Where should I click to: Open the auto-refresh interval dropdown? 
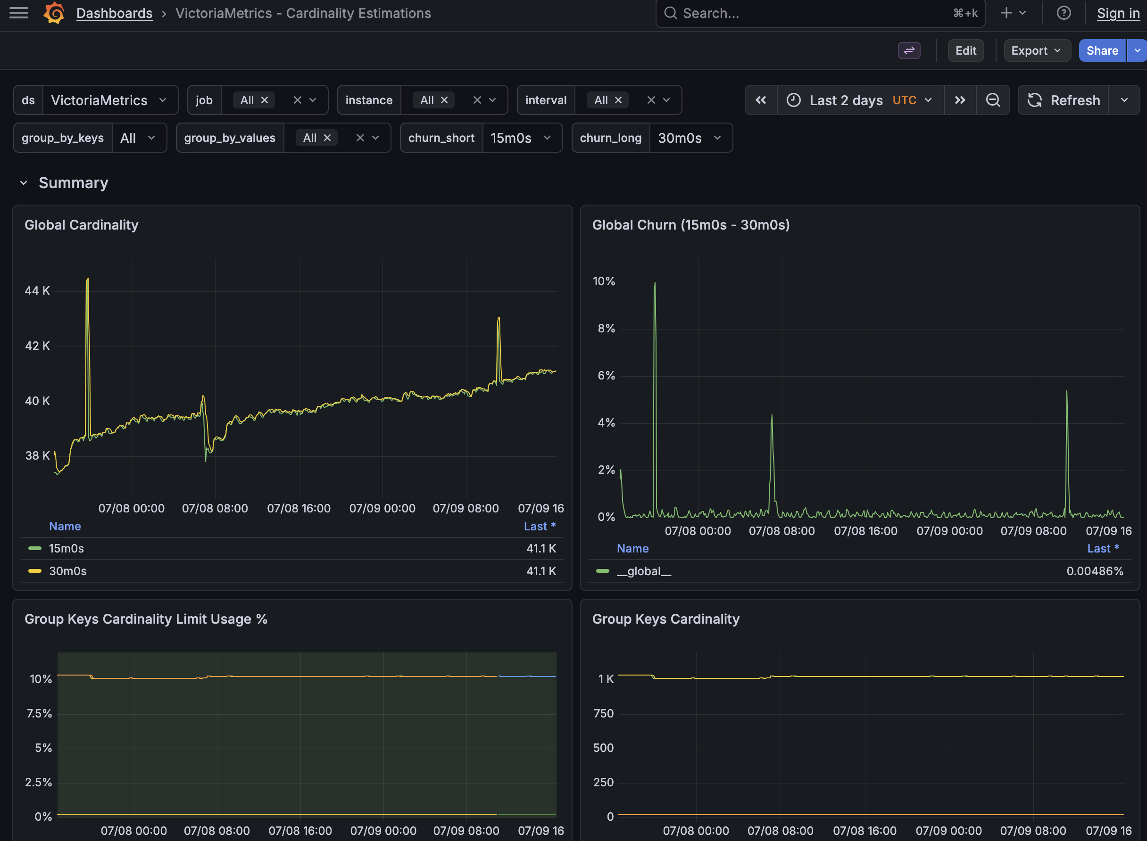coord(1124,100)
